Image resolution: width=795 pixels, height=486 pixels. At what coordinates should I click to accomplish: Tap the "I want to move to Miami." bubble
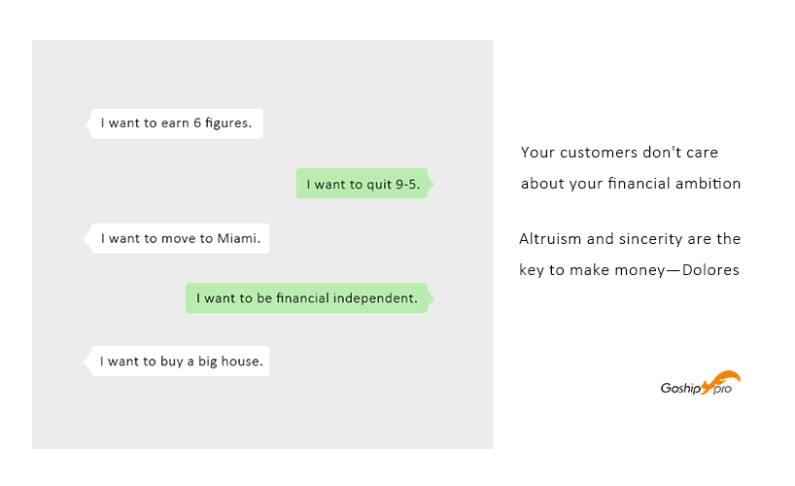[180, 239]
